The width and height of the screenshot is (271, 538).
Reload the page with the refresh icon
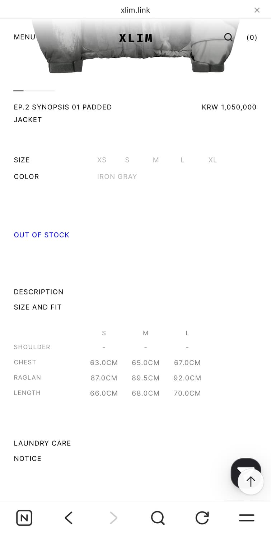pyautogui.click(x=202, y=518)
